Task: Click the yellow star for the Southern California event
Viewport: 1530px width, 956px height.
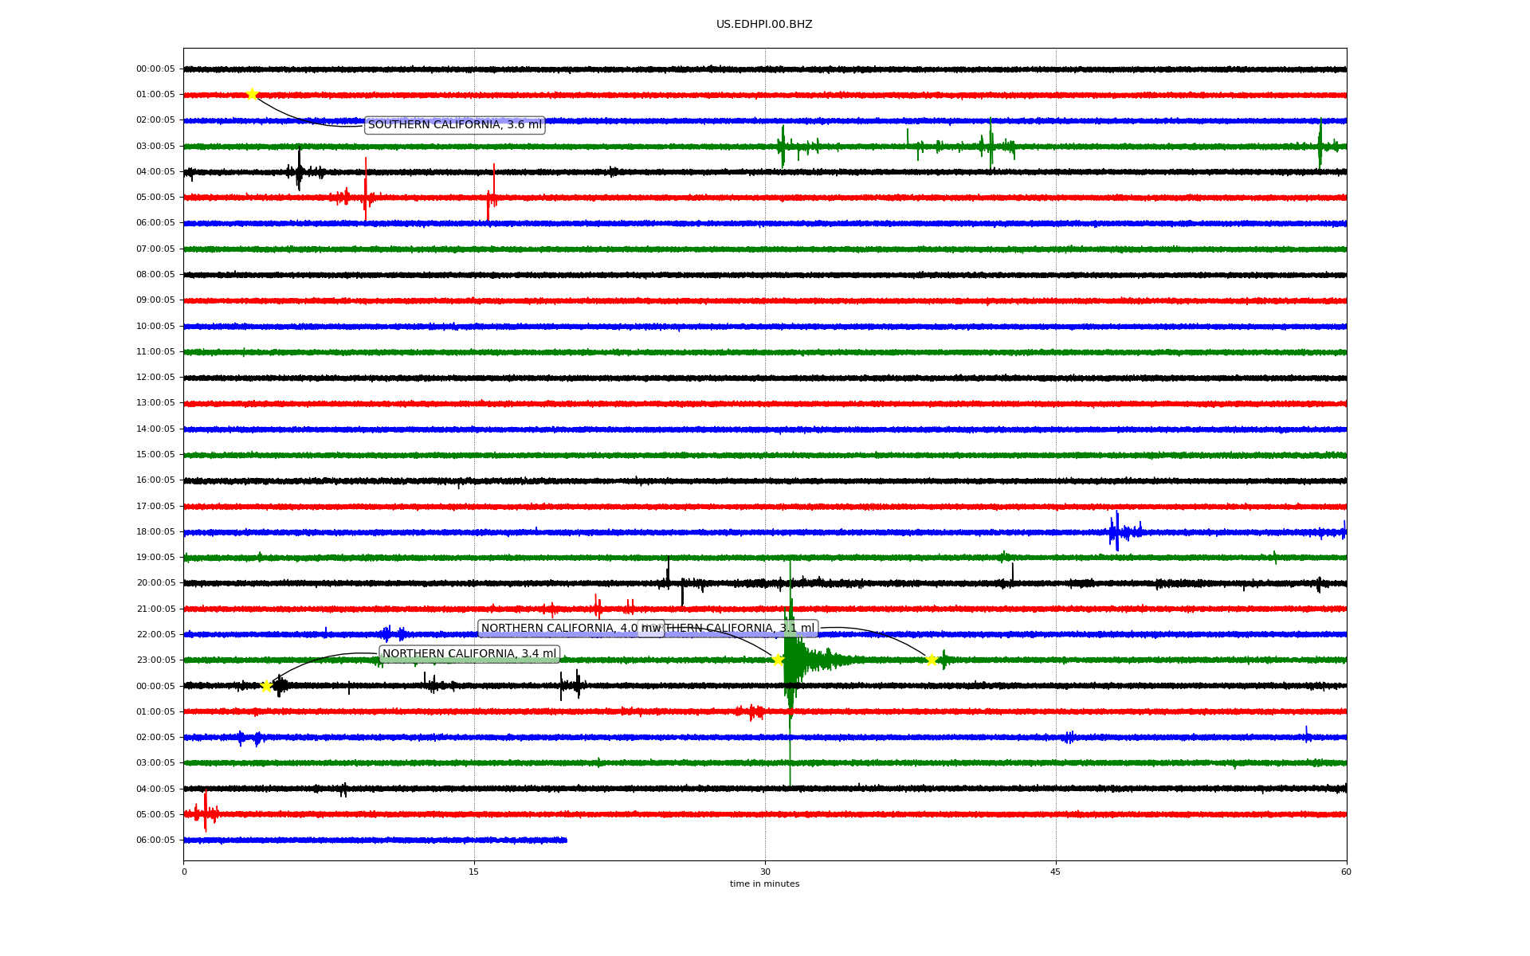Action: point(252,94)
